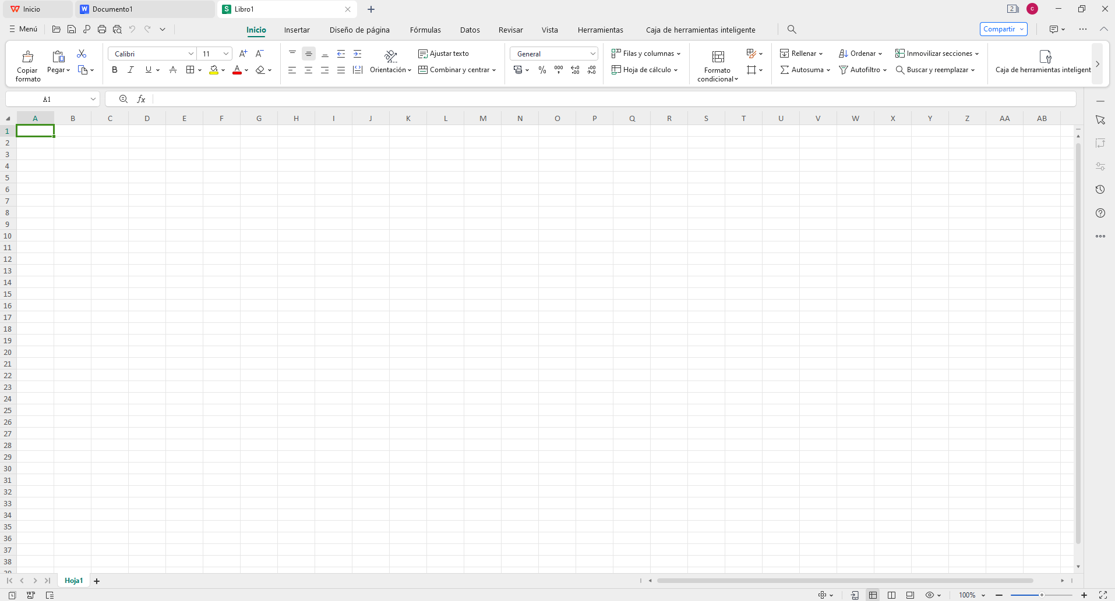Open the history icon in right sidebar
This screenshot has height=601, width=1115.
1100,190
